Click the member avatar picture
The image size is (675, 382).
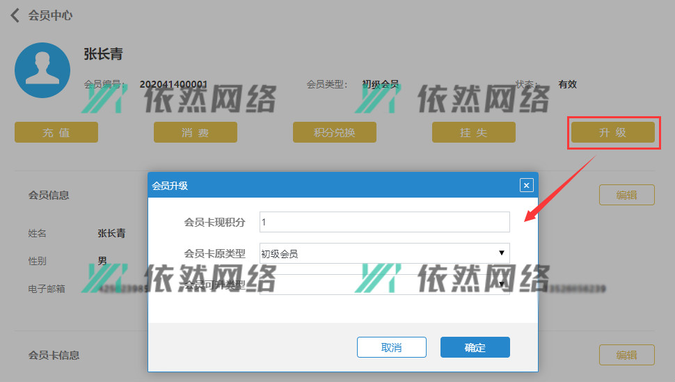click(42, 70)
